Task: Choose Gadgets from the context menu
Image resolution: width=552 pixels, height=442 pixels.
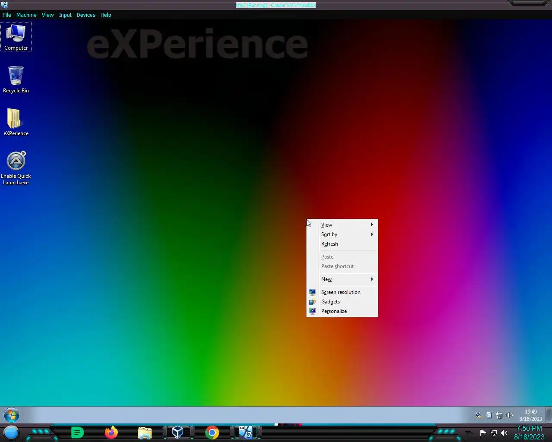Action: coord(342,302)
